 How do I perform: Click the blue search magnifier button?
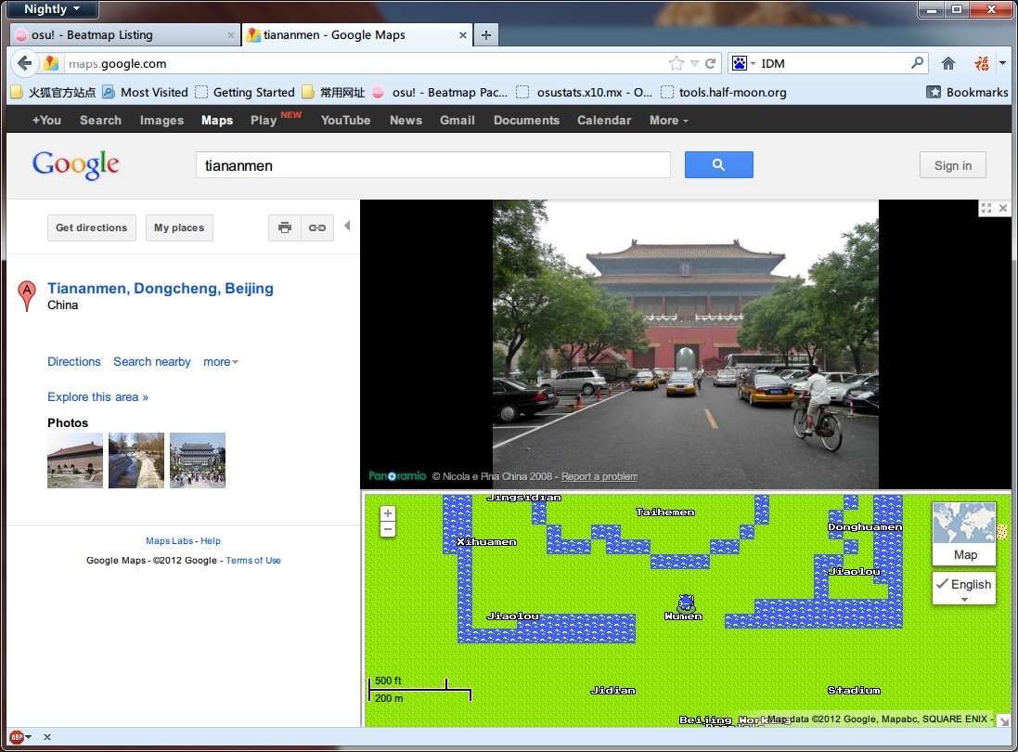pos(718,165)
